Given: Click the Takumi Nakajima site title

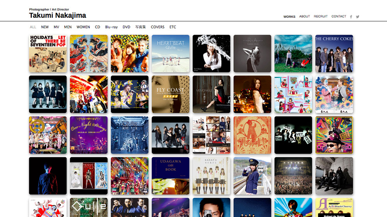Looking at the screenshot, I should (x=58, y=15).
